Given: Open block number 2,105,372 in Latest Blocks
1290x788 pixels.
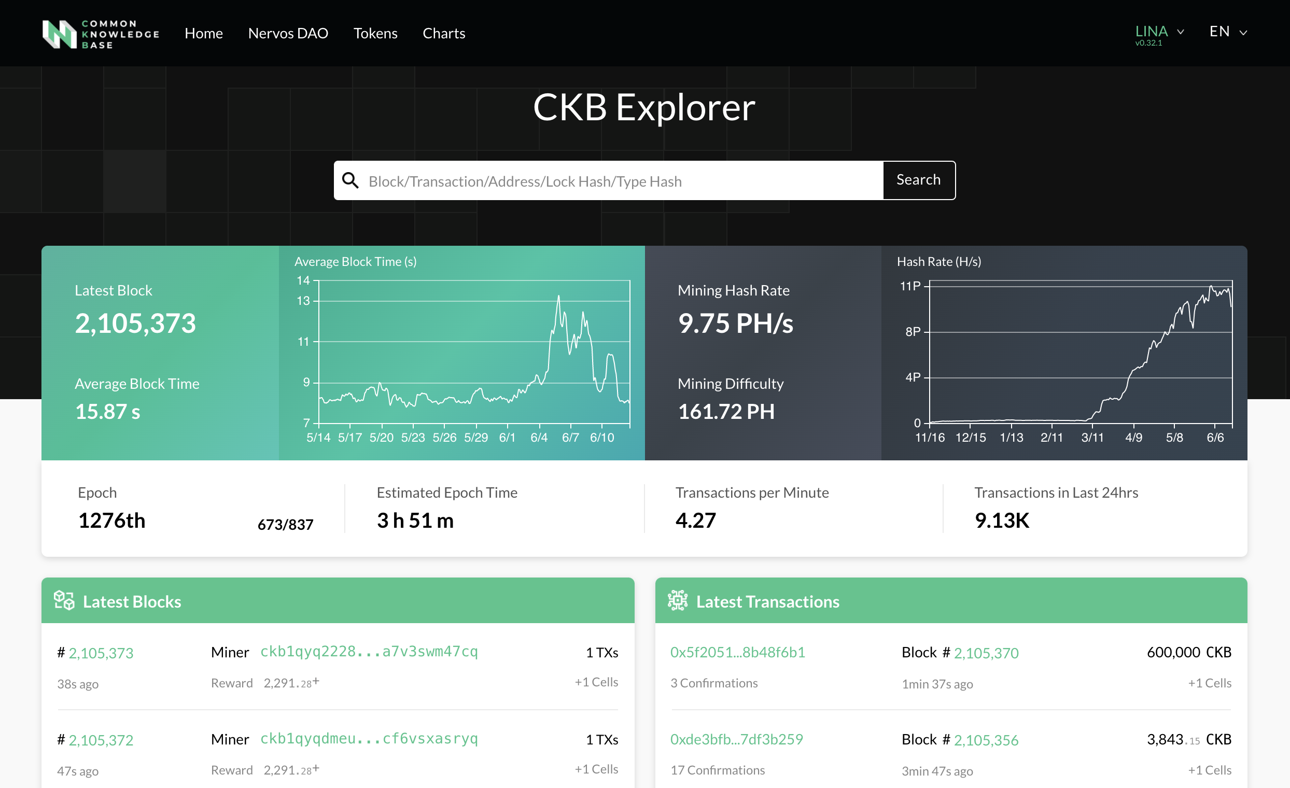Looking at the screenshot, I should 101,740.
